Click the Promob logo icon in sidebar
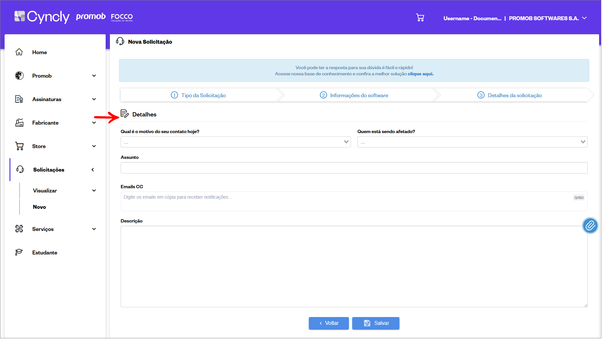 [x=19, y=76]
